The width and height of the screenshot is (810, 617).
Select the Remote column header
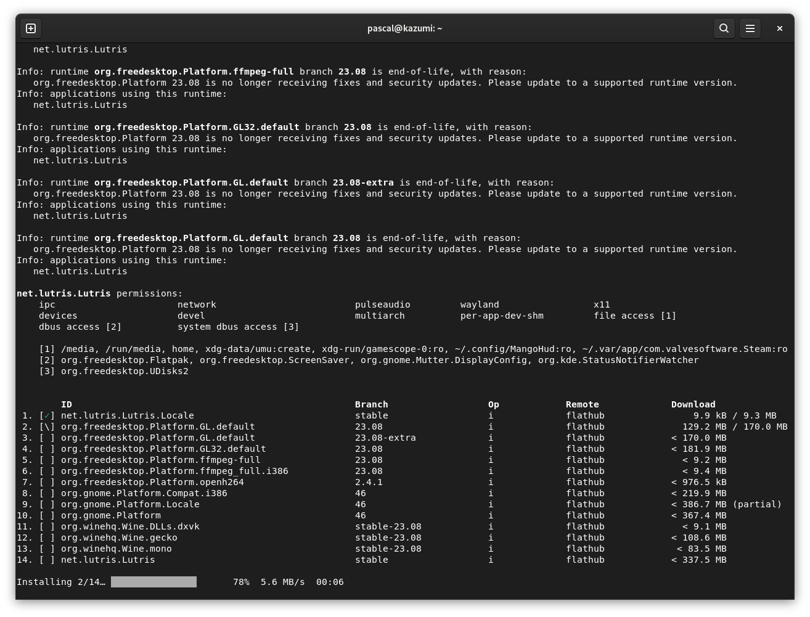[x=582, y=404]
